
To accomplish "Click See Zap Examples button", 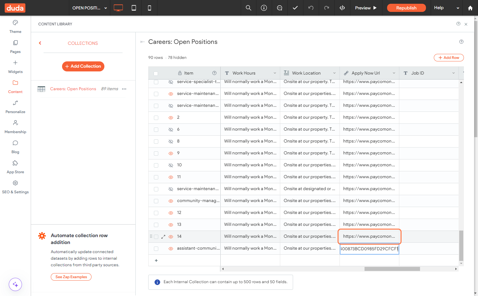I will tap(71, 277).
